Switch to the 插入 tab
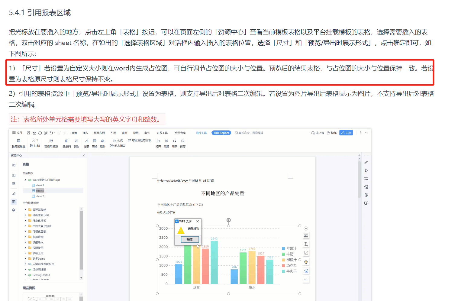Image resolution: width=458 pixels, height=301 pixels. [85, 133]
